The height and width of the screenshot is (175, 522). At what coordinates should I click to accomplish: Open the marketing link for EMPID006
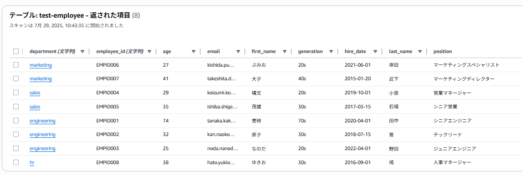click(x=41, y=65)
